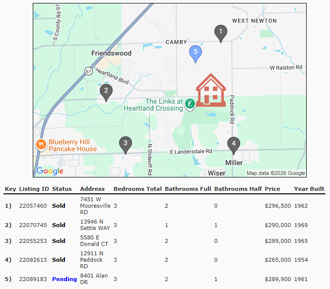This screenshot has height=289, width=330.
Task: Click the price $289,900
Action: click(x=278, y=279)
